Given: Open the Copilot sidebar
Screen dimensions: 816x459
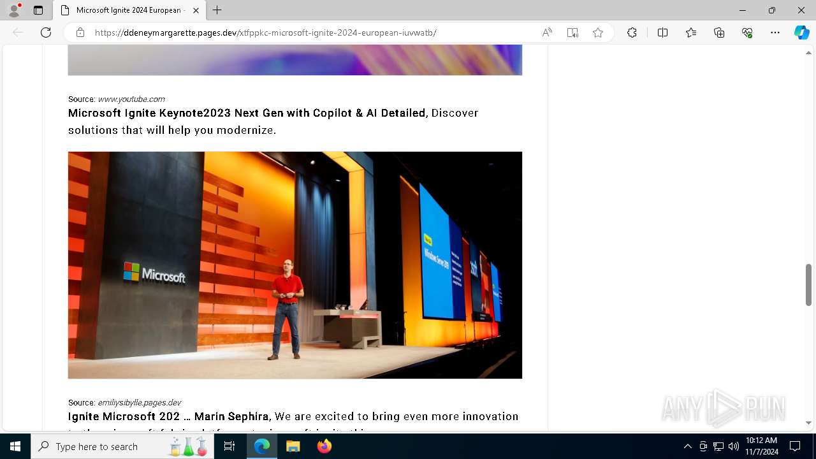Looking at the screenshot, I should pos(801,33).
